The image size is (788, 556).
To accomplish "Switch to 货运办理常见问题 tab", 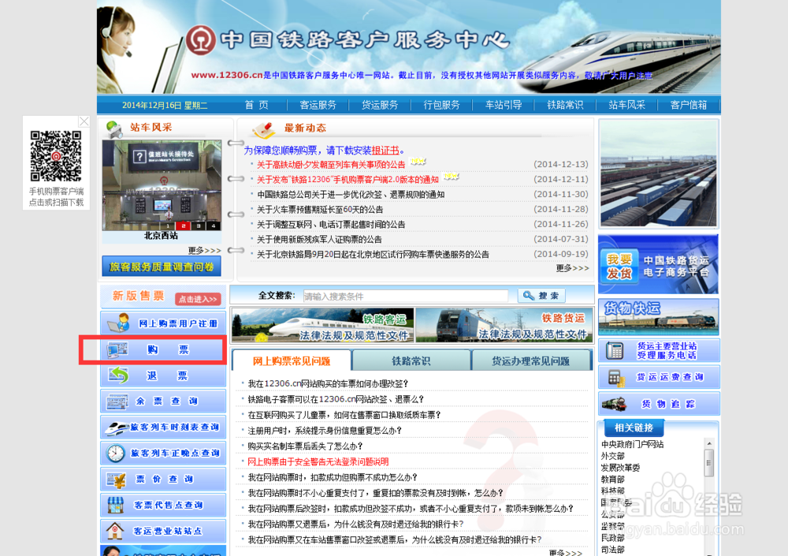I will (x=530, y=360).
